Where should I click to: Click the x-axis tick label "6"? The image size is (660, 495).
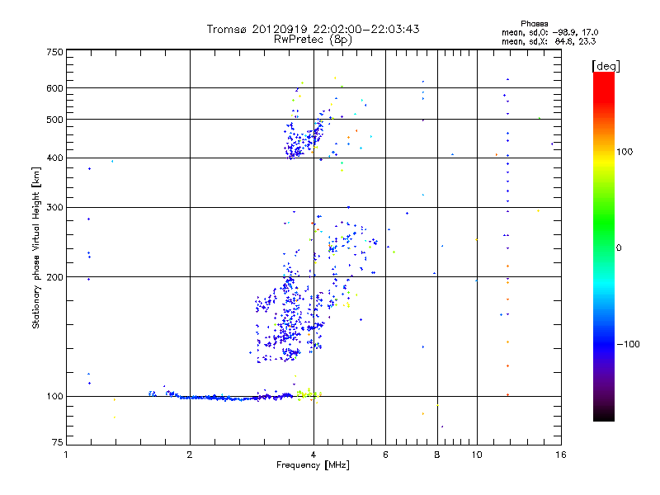[x=385, y=455]
